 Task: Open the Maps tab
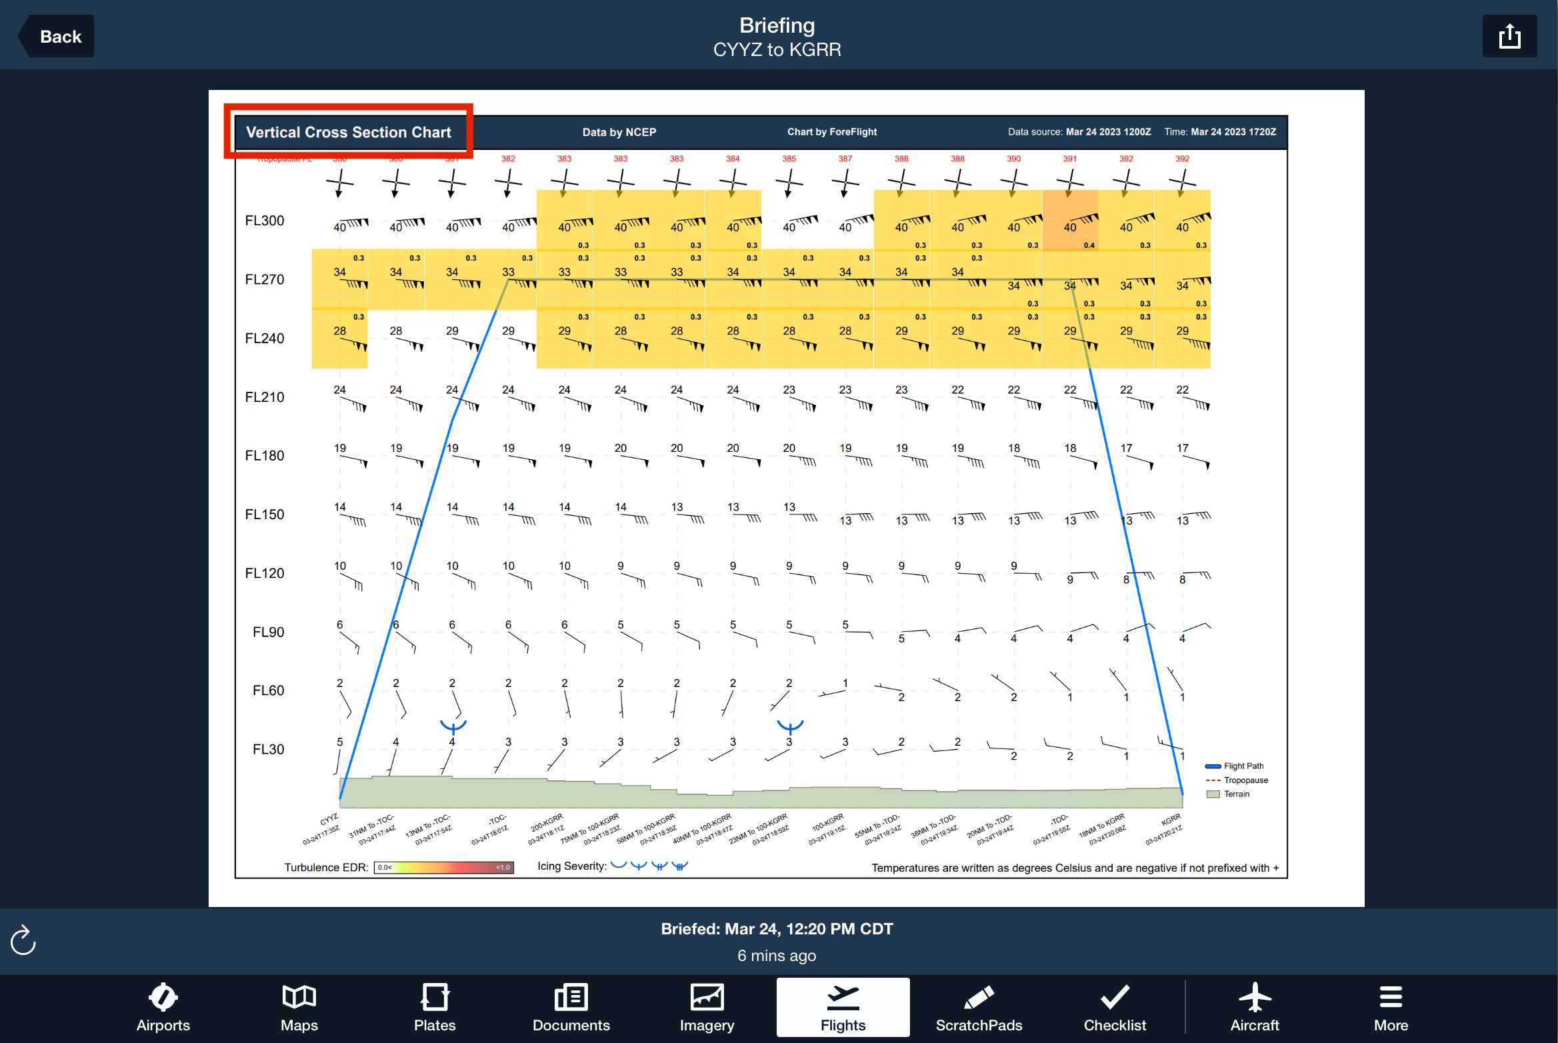[299, 1008]
